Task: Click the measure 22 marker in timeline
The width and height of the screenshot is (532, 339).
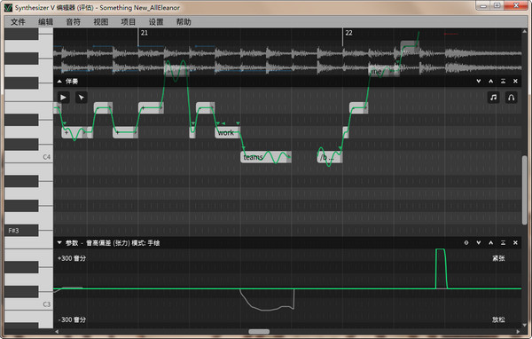Action: point(348,33)
